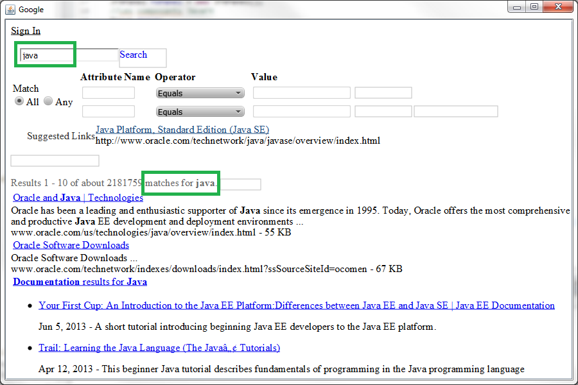Screen dimensions: 578x385
Task: Open the Trail: Learning the Java Language link
Action: pos(159,348)
